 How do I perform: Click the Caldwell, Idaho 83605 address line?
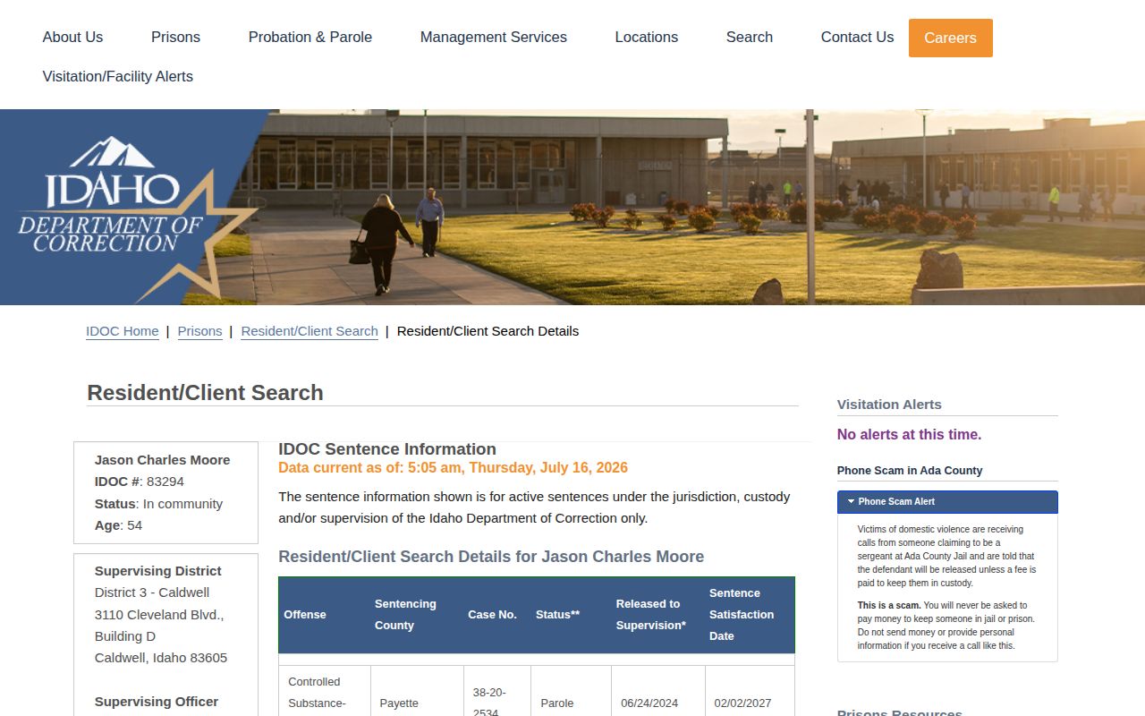point(161,658)
